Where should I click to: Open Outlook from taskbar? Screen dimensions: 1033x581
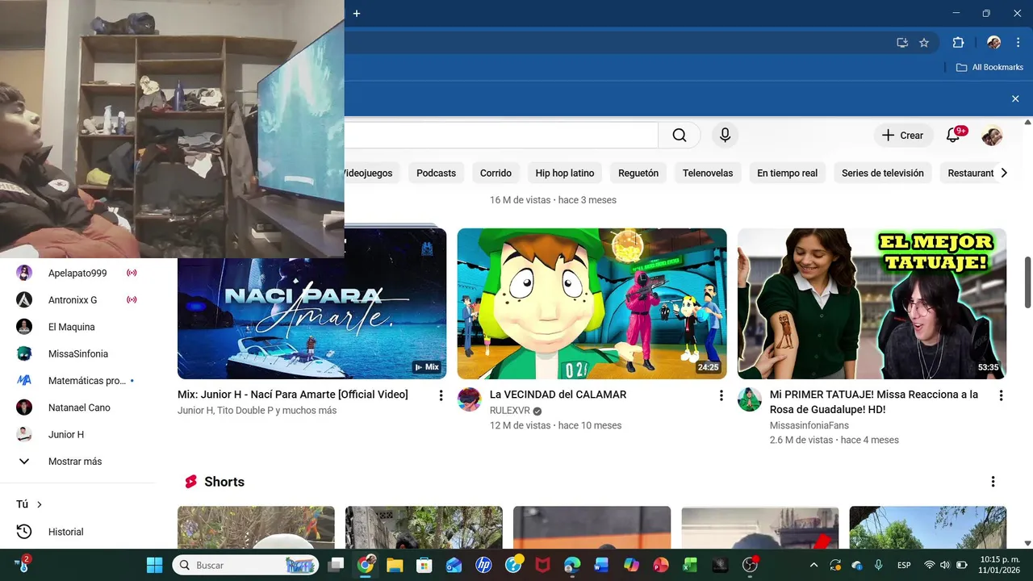coord(454,565)
